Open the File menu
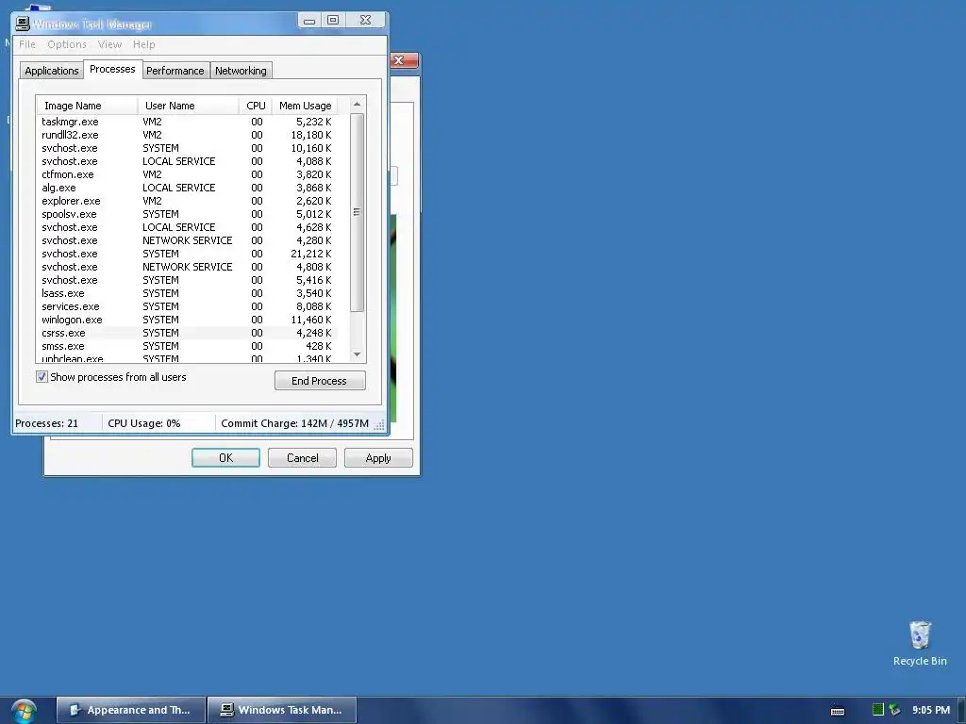 coord(27,44)
